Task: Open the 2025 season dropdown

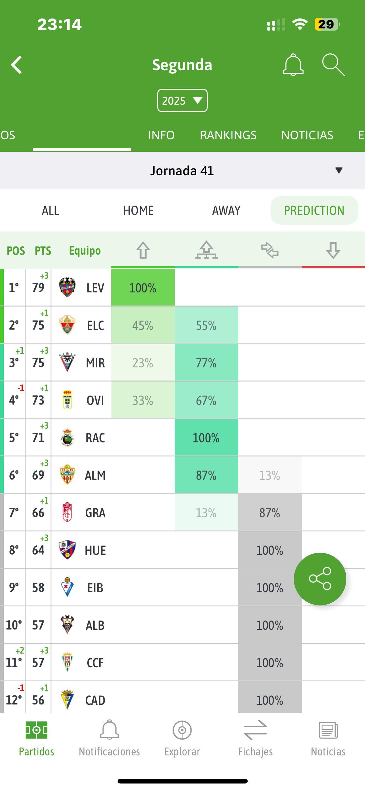Action: [182, 101]
